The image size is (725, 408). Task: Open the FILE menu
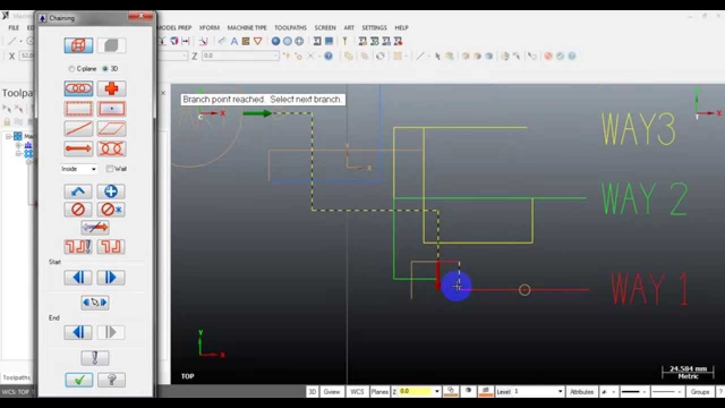14,27
